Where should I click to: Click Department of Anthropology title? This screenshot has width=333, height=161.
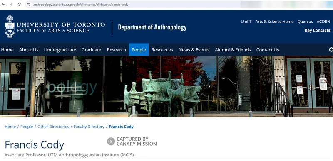152,27
